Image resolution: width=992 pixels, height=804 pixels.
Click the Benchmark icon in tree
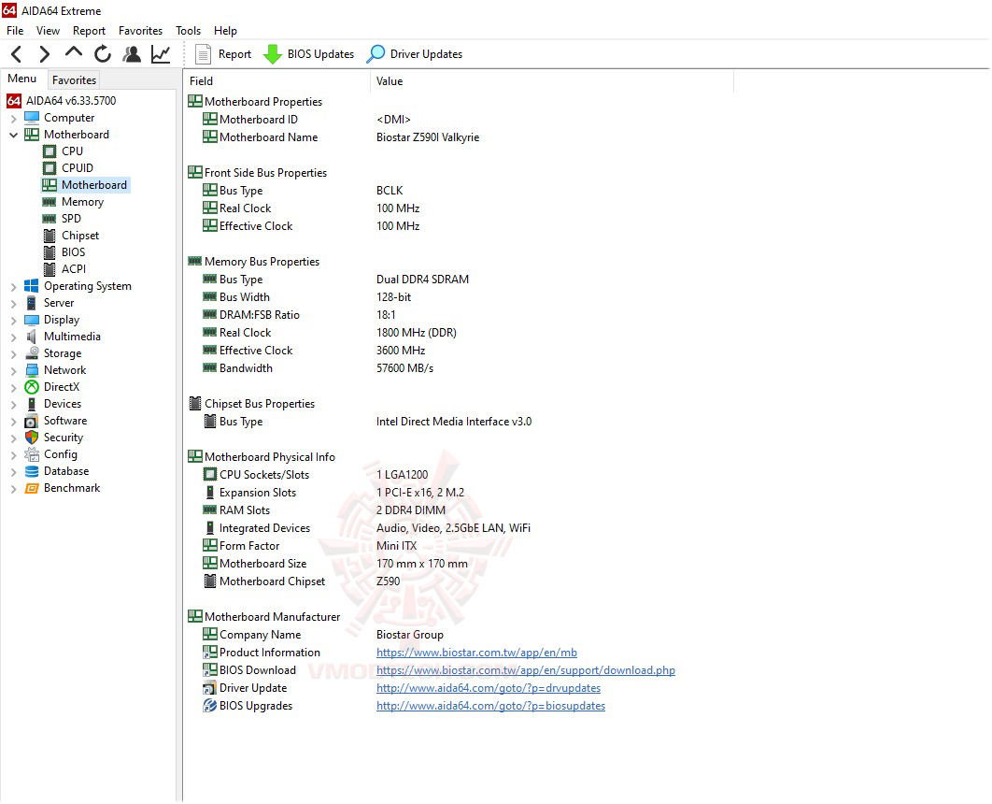[32, 488]
